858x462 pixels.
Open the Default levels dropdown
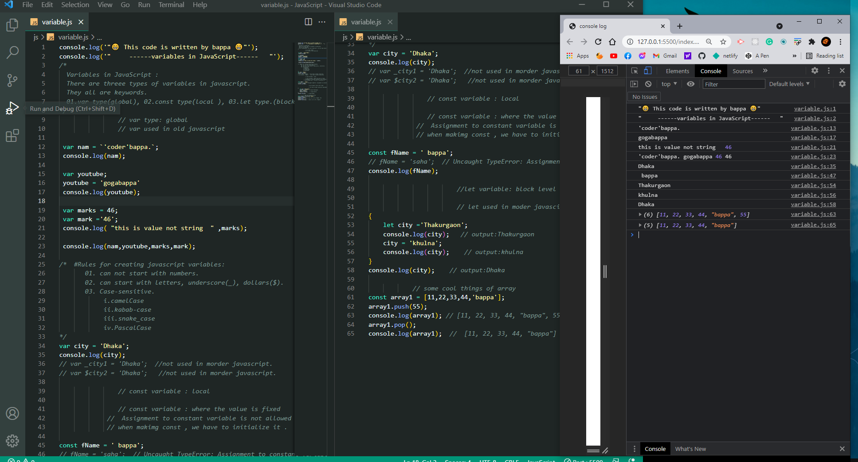(x=789, y=84)
